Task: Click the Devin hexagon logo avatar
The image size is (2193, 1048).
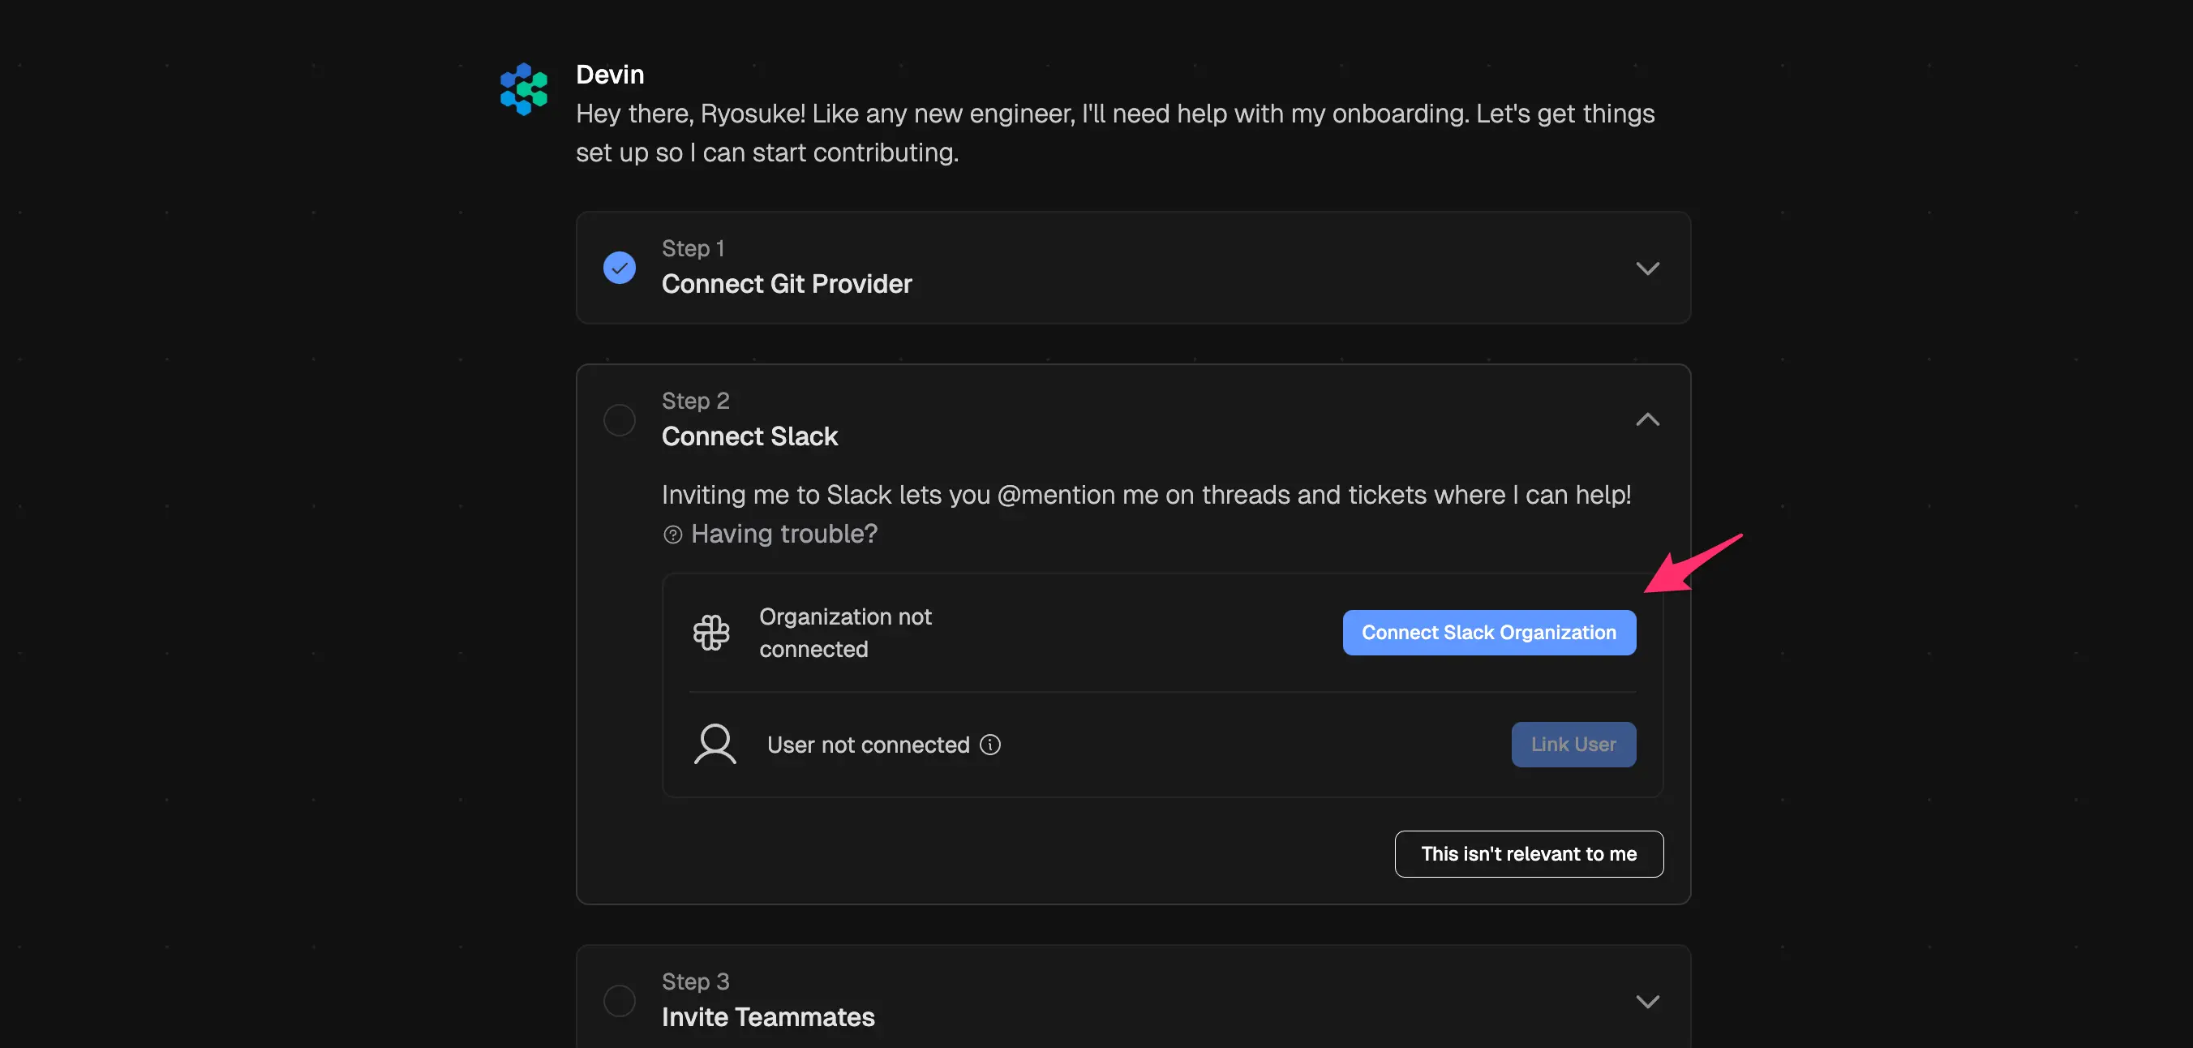Action: coord(524,88)
